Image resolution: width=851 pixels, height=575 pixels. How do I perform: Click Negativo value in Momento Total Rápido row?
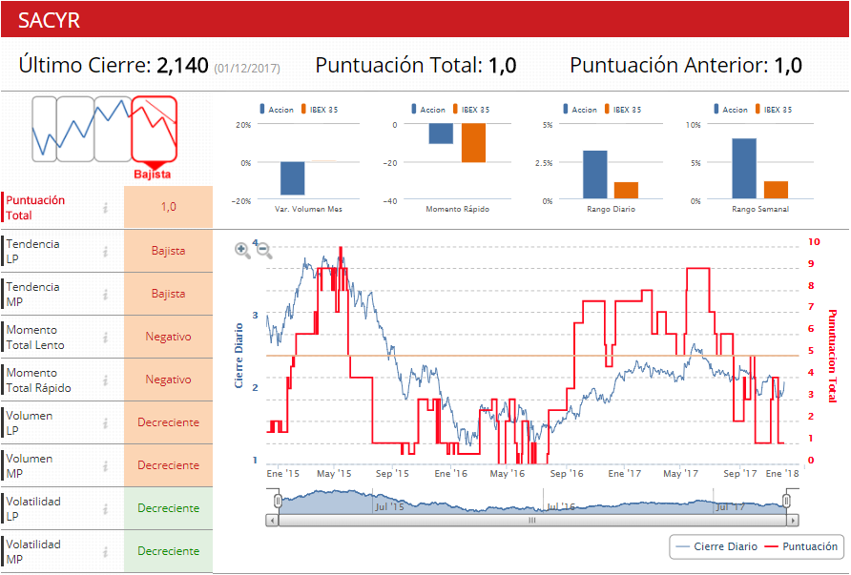pos(168,380)
